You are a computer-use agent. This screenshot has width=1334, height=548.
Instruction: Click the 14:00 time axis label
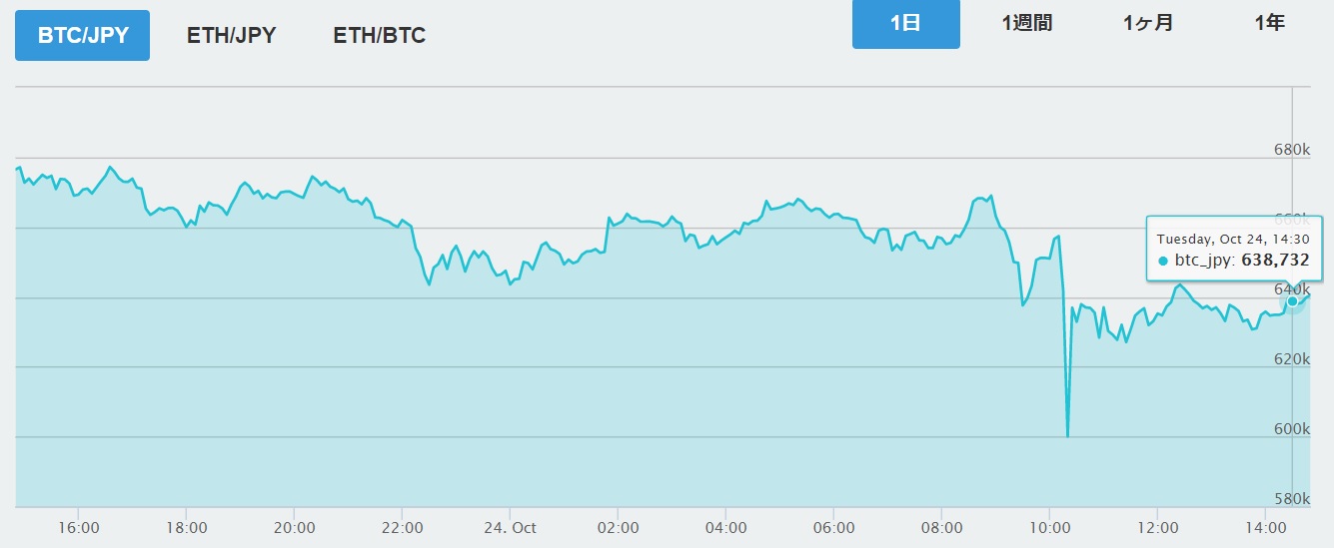click(x=1265, y=526)
